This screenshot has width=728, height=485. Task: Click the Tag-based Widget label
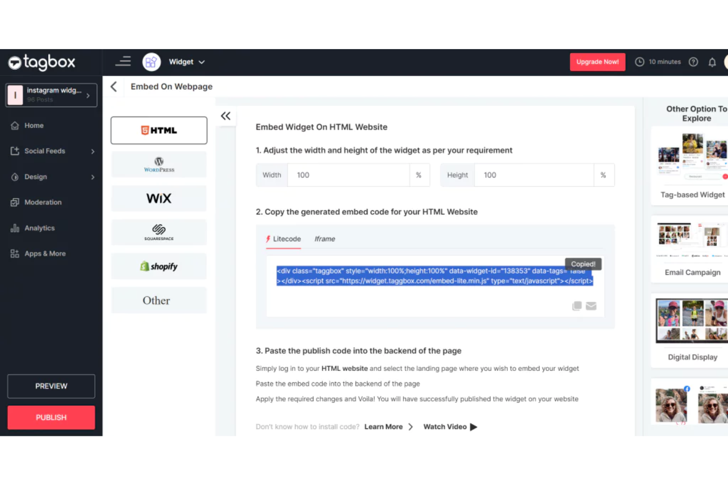pos(693,195)
